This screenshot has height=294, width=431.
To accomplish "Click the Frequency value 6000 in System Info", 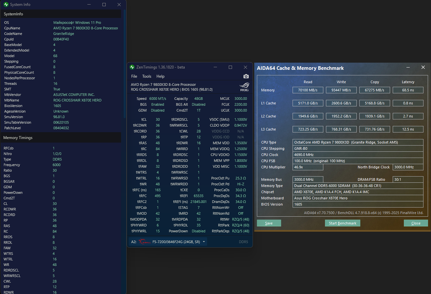I will pyautogui.click(x=57, y=165).
